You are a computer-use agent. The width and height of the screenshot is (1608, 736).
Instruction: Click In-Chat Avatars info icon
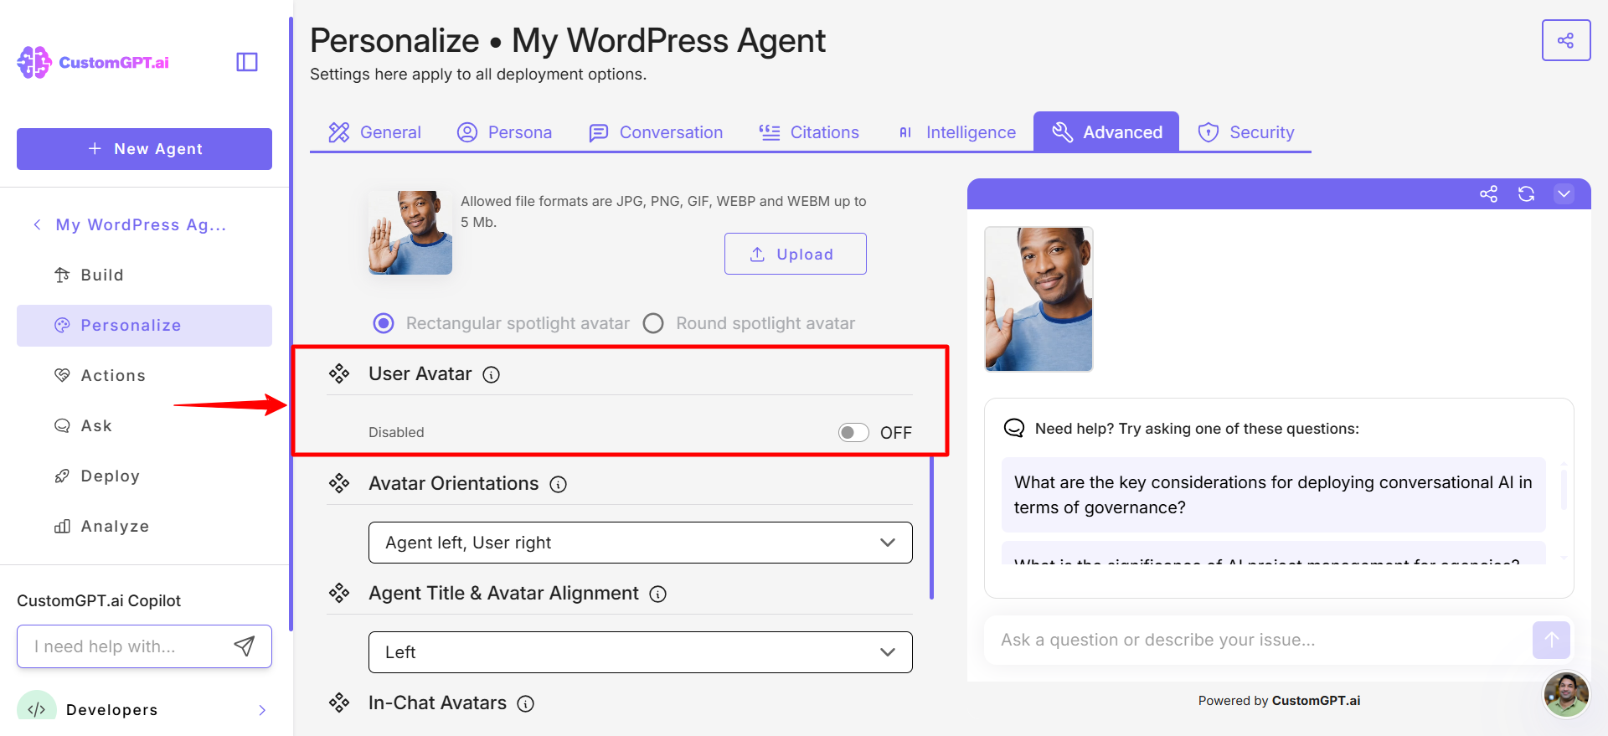[526, 704]
